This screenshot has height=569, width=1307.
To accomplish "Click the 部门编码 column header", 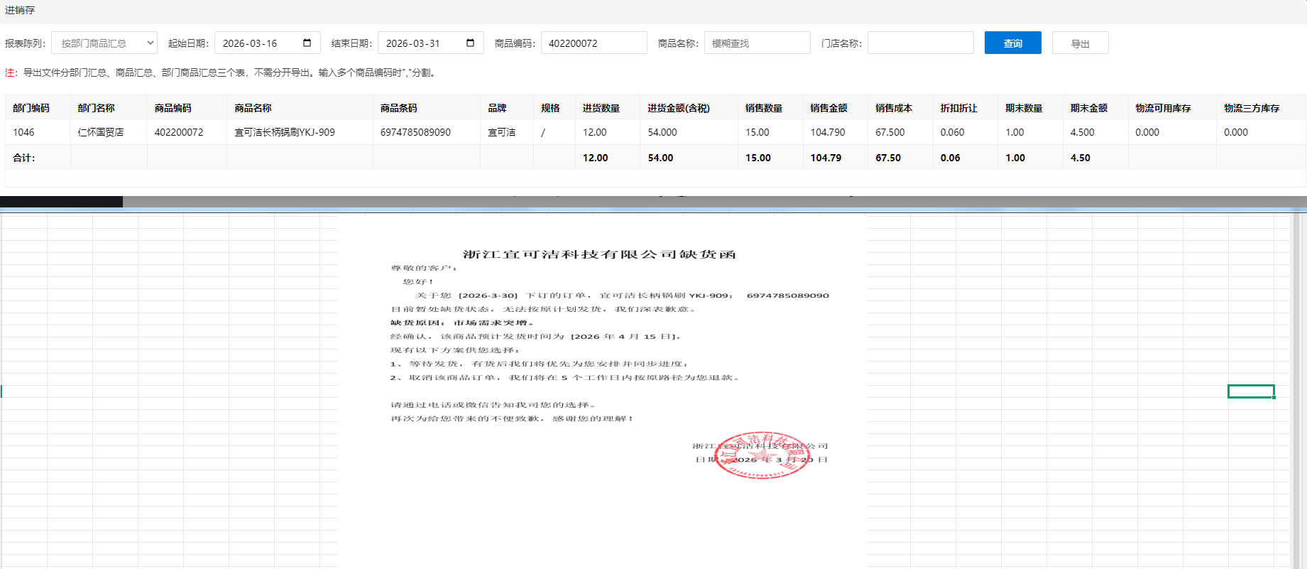I will tap(31, 108).
